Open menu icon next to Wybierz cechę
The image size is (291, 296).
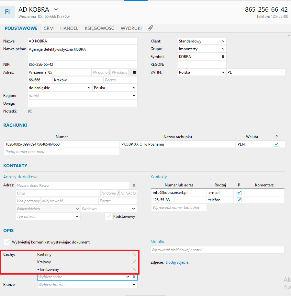(x=134, y=277)
